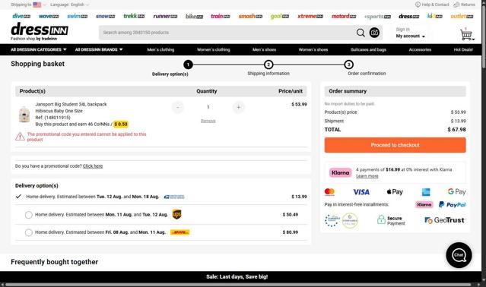Image resolution: width=486 pixels, height=287 pixels.
Task: Open the diveinn store link
Action: point(21,16)
